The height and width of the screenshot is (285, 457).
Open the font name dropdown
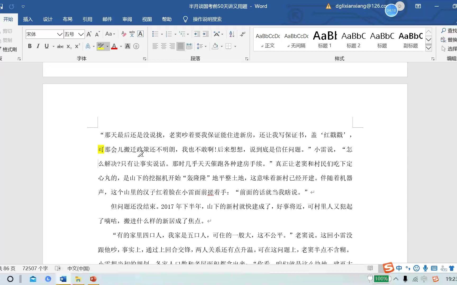coord(60,34)
